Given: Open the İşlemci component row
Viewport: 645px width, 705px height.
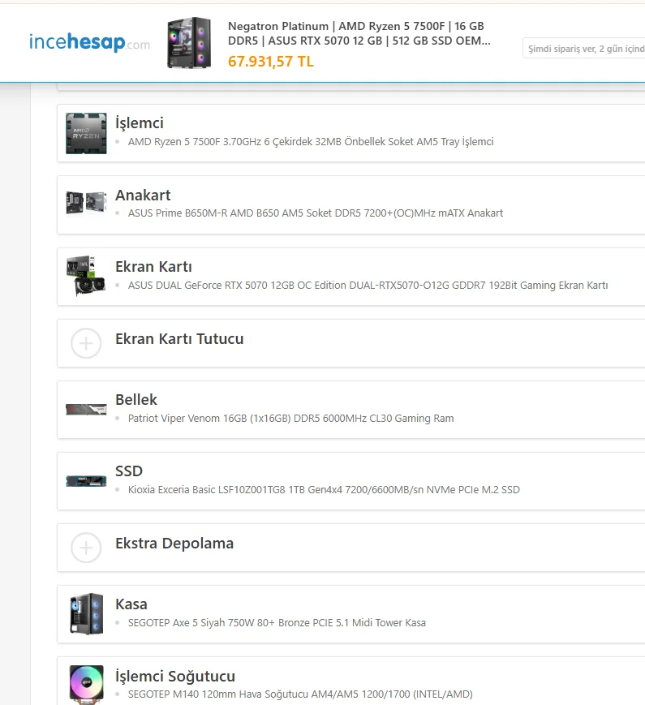Looking at the screenshot, I should pos(350,133).
